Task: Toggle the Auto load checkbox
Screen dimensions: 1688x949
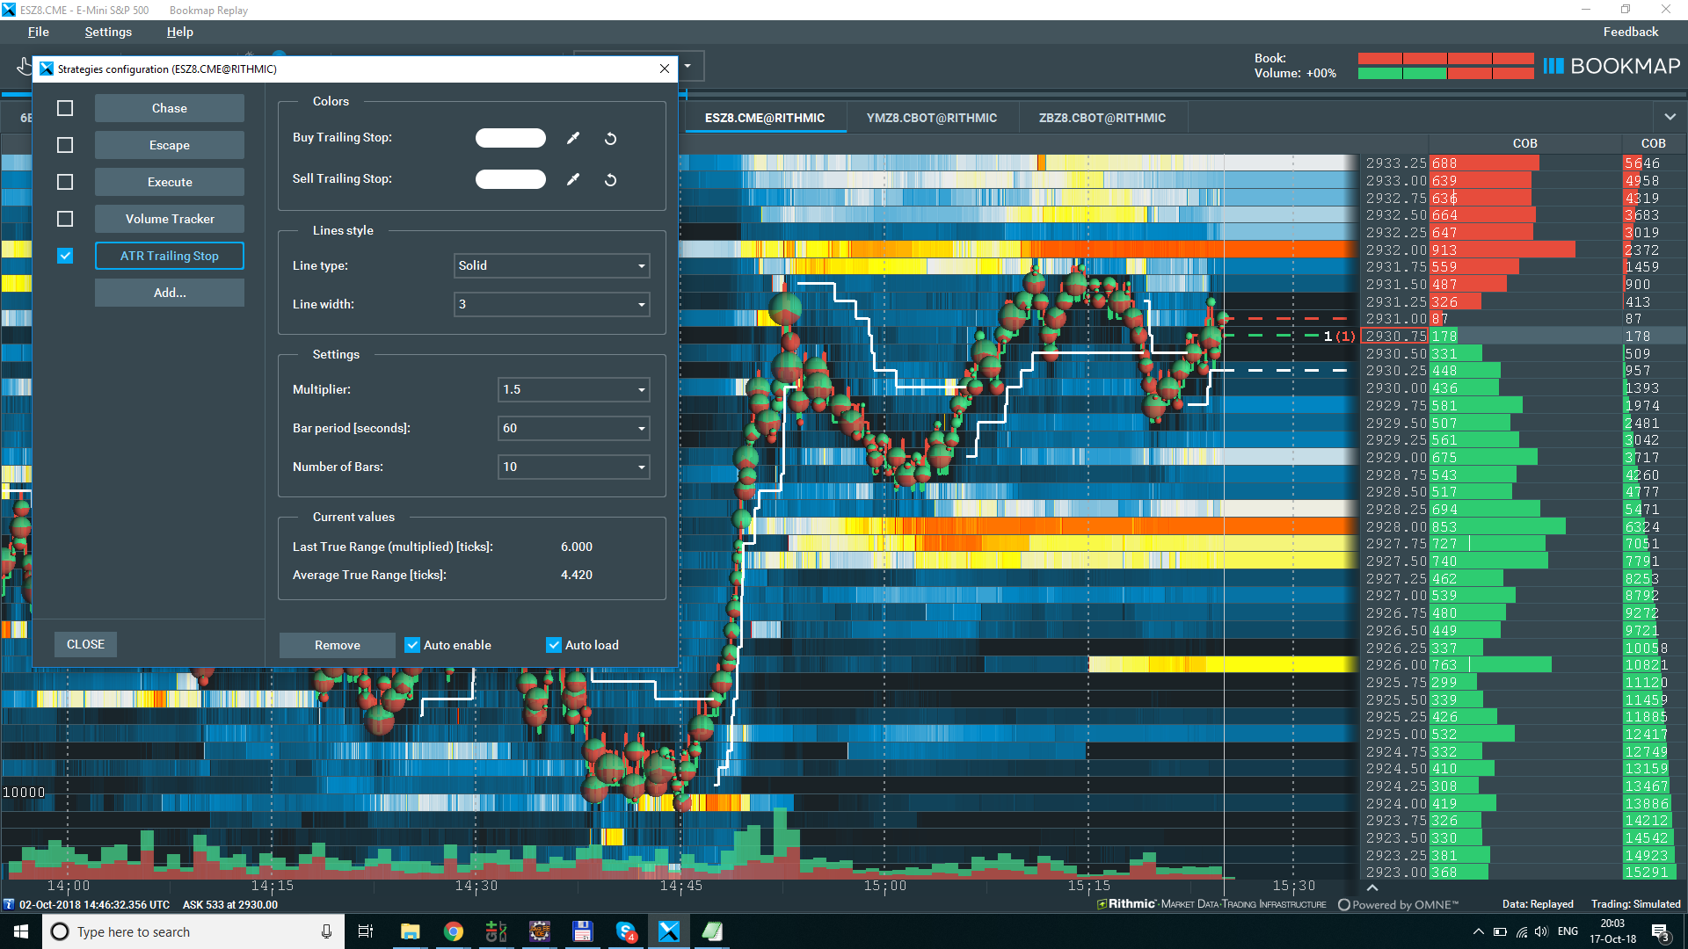Action: pyautogui.click(x=553, y=645)
